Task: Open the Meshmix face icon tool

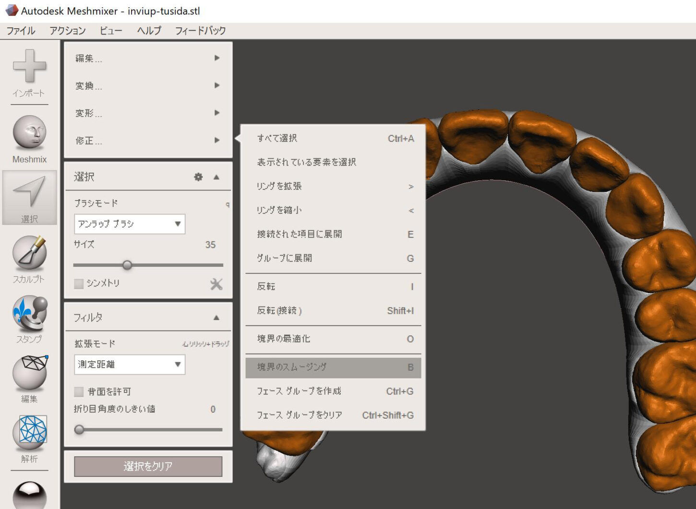Action: click(x=29, y=132)
